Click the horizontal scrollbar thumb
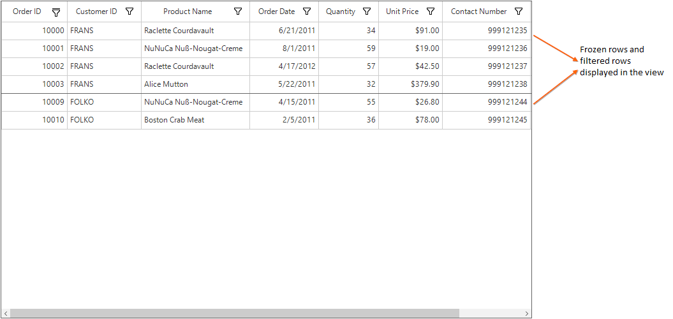 [x=234, y=313]
